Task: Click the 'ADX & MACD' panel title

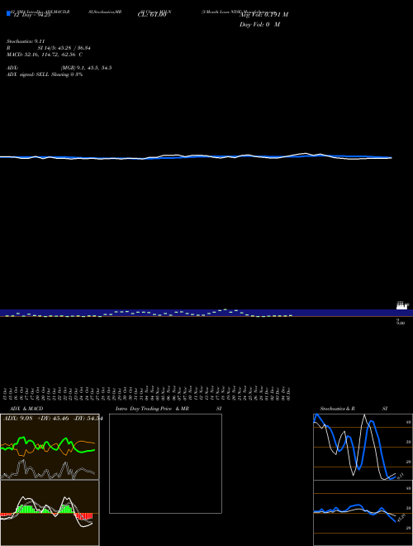Action: pos(26,409)
